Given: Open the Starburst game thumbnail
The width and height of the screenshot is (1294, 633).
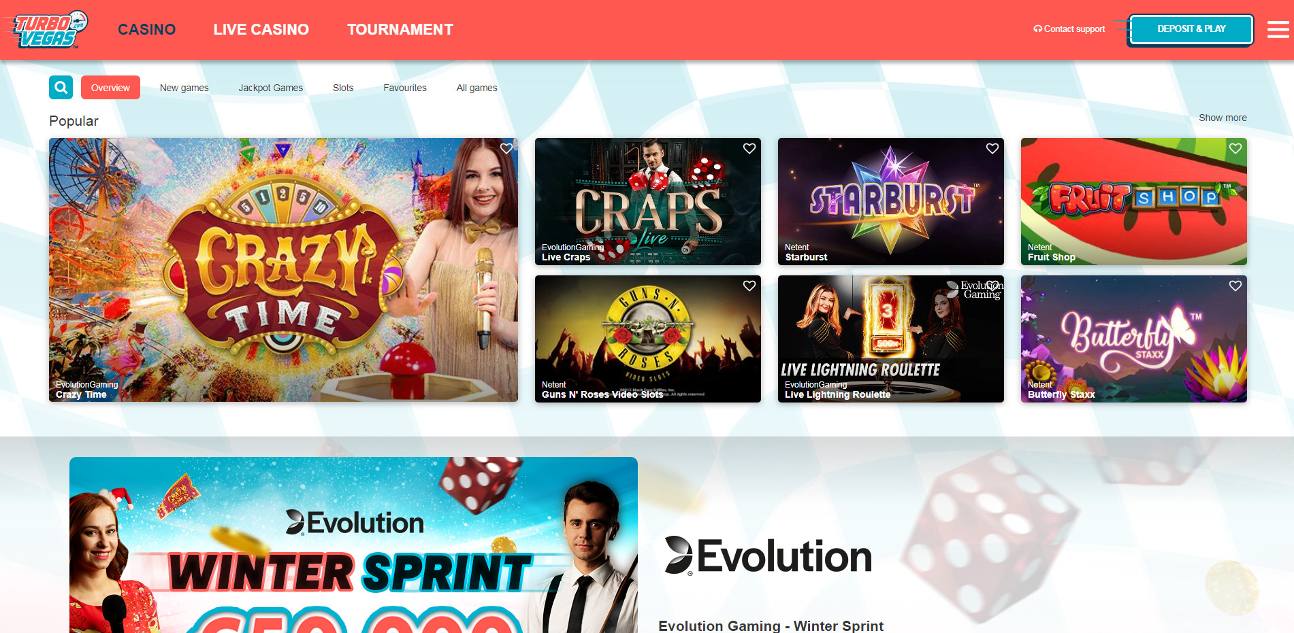Looking at the screenshot, I should pyautogui.click(x=890, y=201).
